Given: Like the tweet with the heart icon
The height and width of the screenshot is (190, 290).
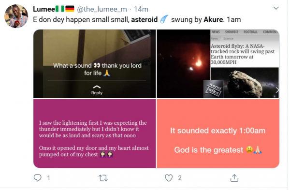Looking at the screenshot, I should [x=169, y=178].
